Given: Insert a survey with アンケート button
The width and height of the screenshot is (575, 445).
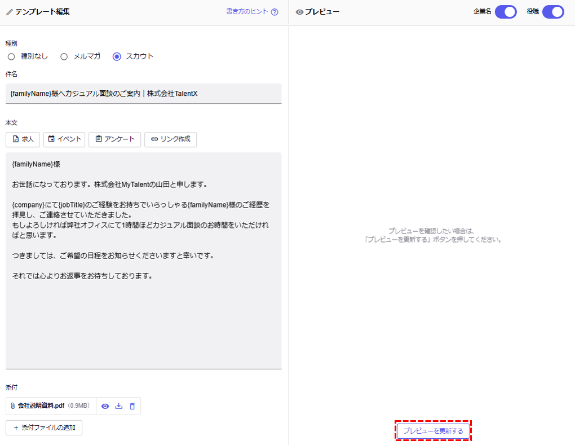Looking at the screenshot, I should click(114, 139).
